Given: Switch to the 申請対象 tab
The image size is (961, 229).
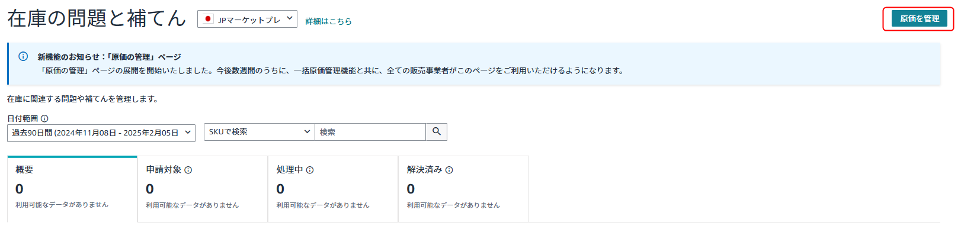Looking at the screenshot, I should click(x=203, y=189).
